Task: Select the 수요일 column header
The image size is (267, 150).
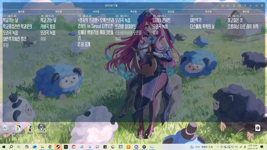Action: tap(96, 11)
